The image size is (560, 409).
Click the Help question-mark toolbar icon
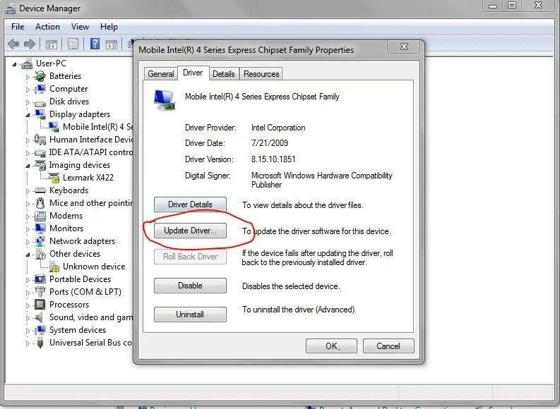95,44
